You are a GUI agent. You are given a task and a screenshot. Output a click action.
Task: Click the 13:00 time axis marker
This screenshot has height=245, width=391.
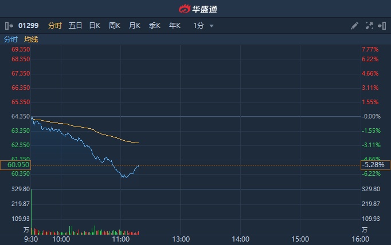[181, 239]
